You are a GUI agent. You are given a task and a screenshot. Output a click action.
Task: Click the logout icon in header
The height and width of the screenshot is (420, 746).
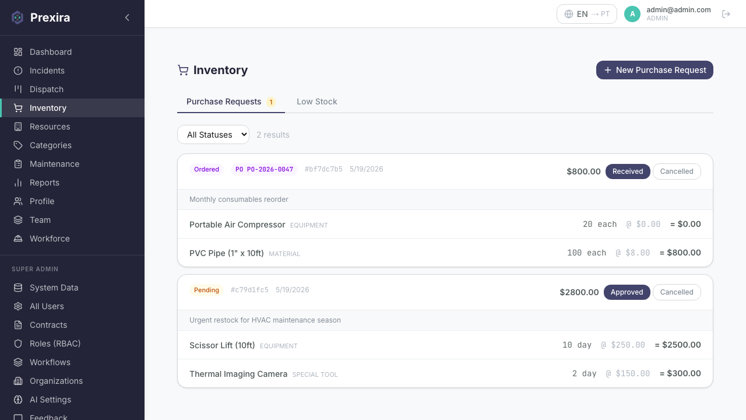726,14
